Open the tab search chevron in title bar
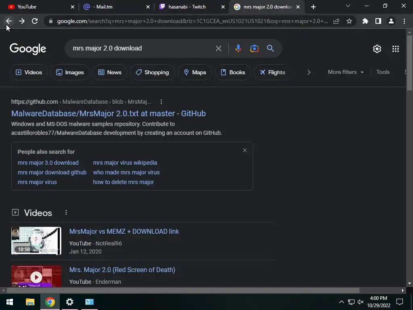The image size is (413, 310). pos(348,6)
